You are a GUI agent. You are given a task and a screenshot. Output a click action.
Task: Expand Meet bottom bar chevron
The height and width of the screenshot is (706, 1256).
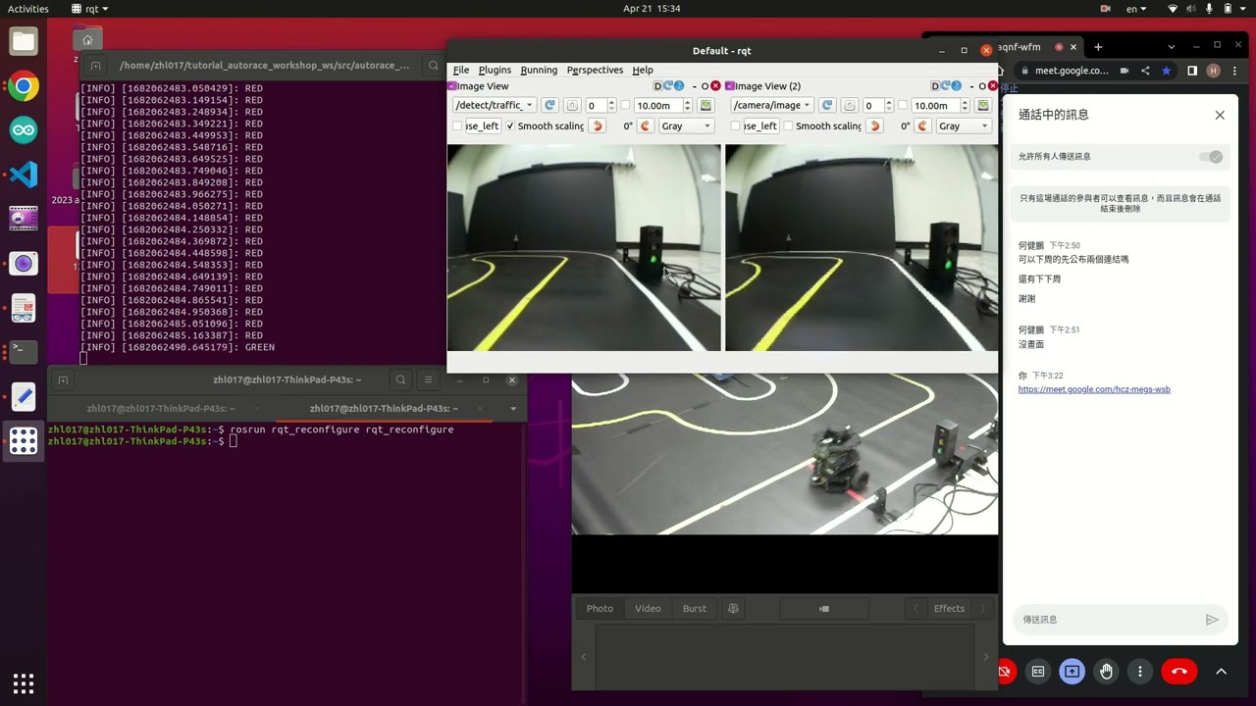(1221, 672)
